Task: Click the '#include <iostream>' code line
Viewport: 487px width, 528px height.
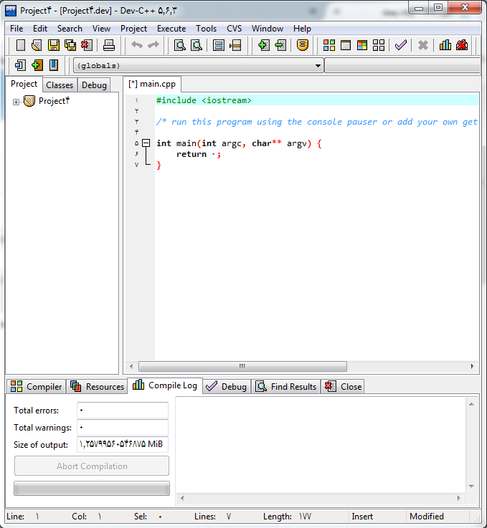Action: 204,100
